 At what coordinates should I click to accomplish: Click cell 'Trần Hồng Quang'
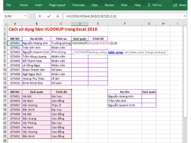coord(36,56)
